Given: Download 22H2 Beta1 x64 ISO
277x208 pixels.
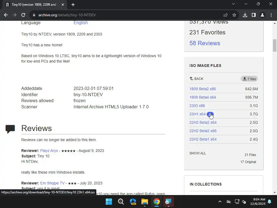Looking at the screenshot, I should (203, 139).
